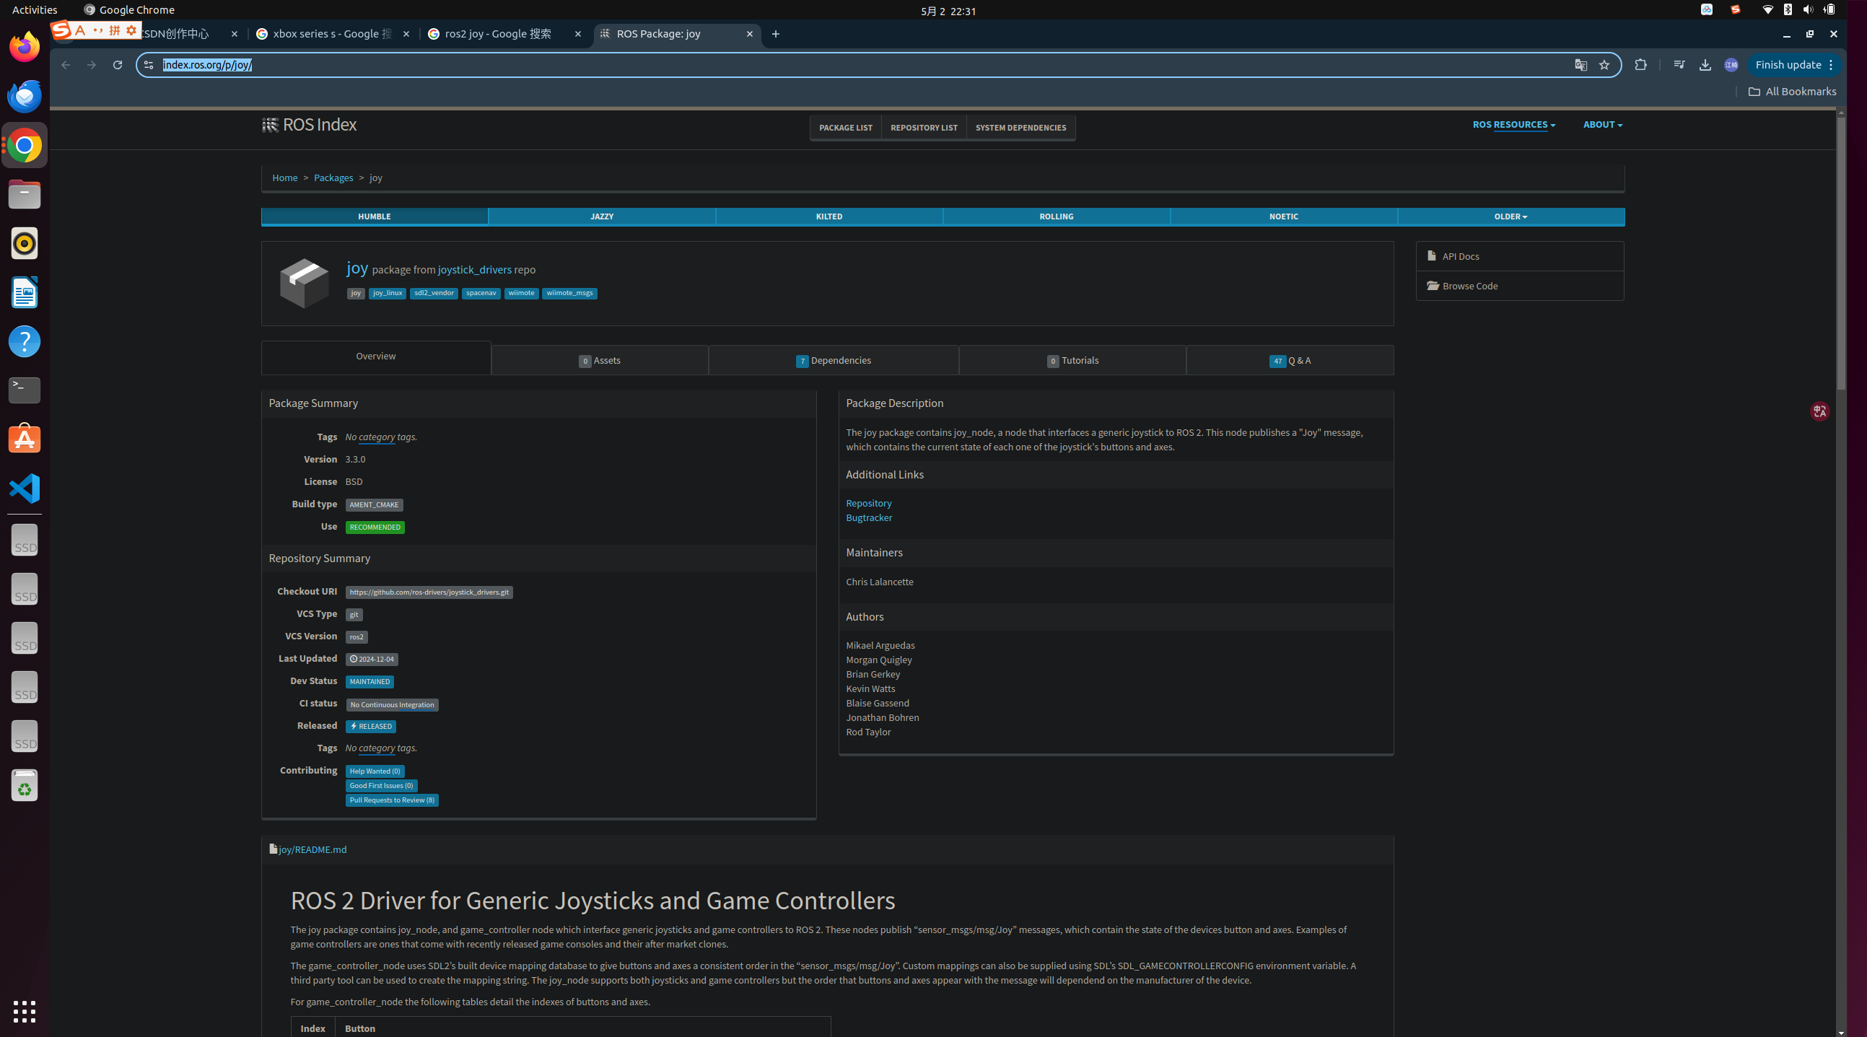Open the ROS RESOURCES dropdown menu
Viewport: 1867px width, 1037px height.
click(x=1513, y=125)
